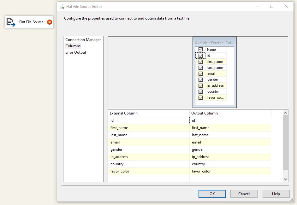Screen dimensions: 297x205
Task: Uncheck the ip_address column
Action: (x=201, y=85)
